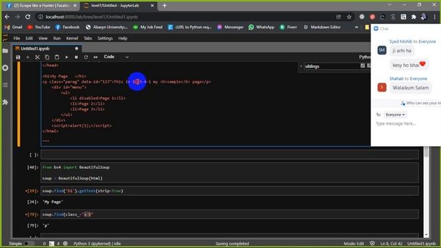
Task: Open the Edit menu
Action: click(x=29, y=39)
